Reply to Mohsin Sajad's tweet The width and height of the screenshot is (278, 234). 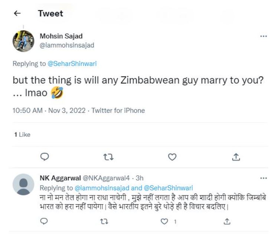44,157
